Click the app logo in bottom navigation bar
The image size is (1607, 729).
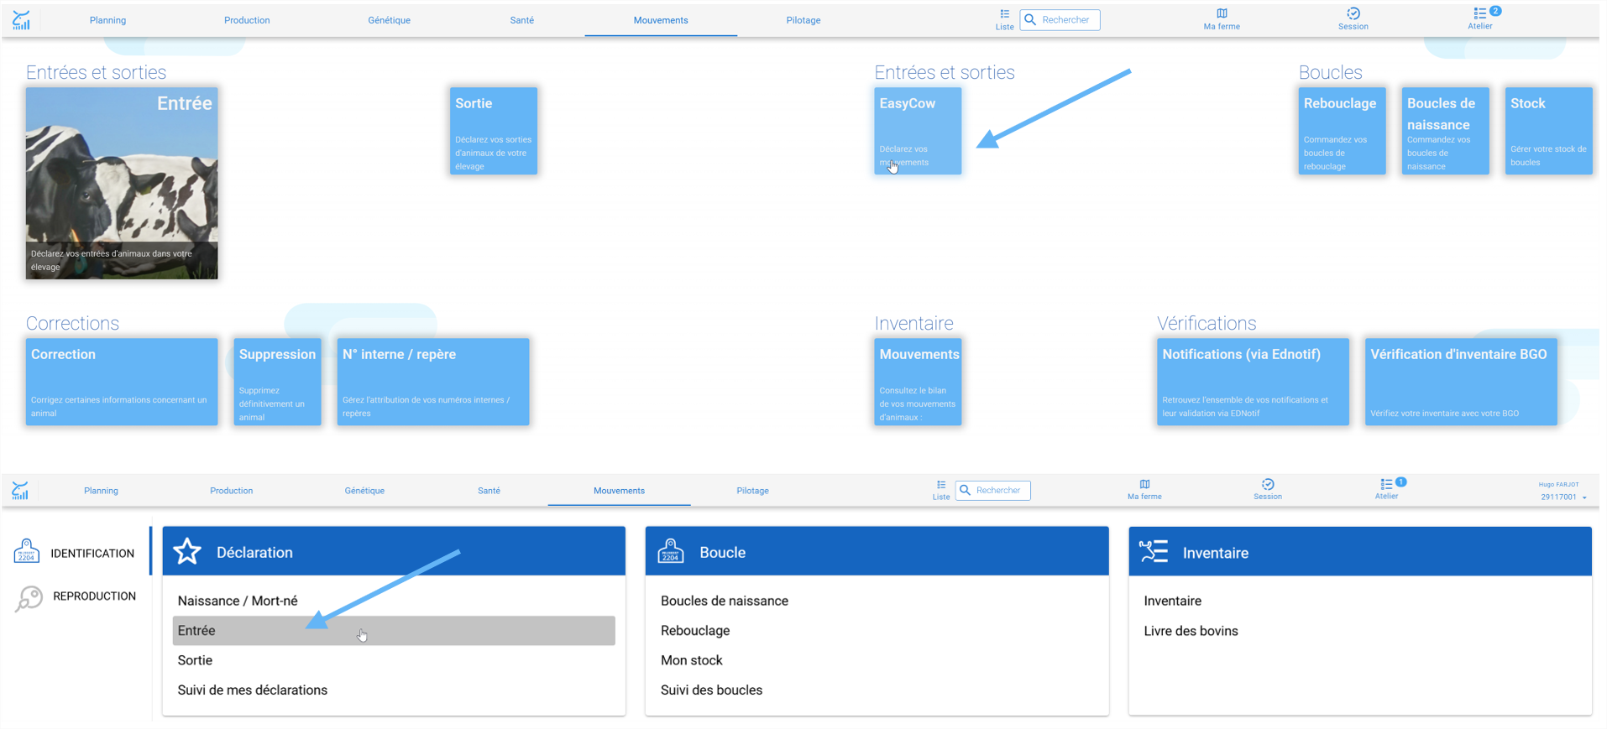(x=20, y=491)
